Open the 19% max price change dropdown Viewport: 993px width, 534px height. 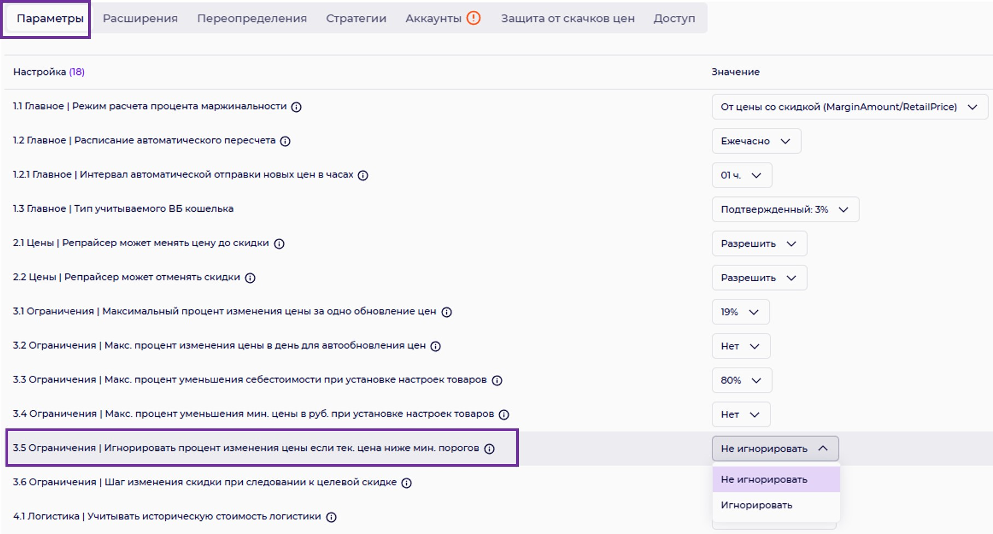tap(740, 312)
